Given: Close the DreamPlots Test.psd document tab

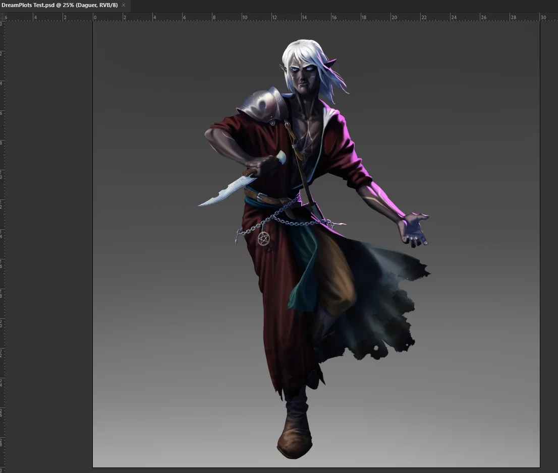Looking at the screenshot, I should coord(124,5).
